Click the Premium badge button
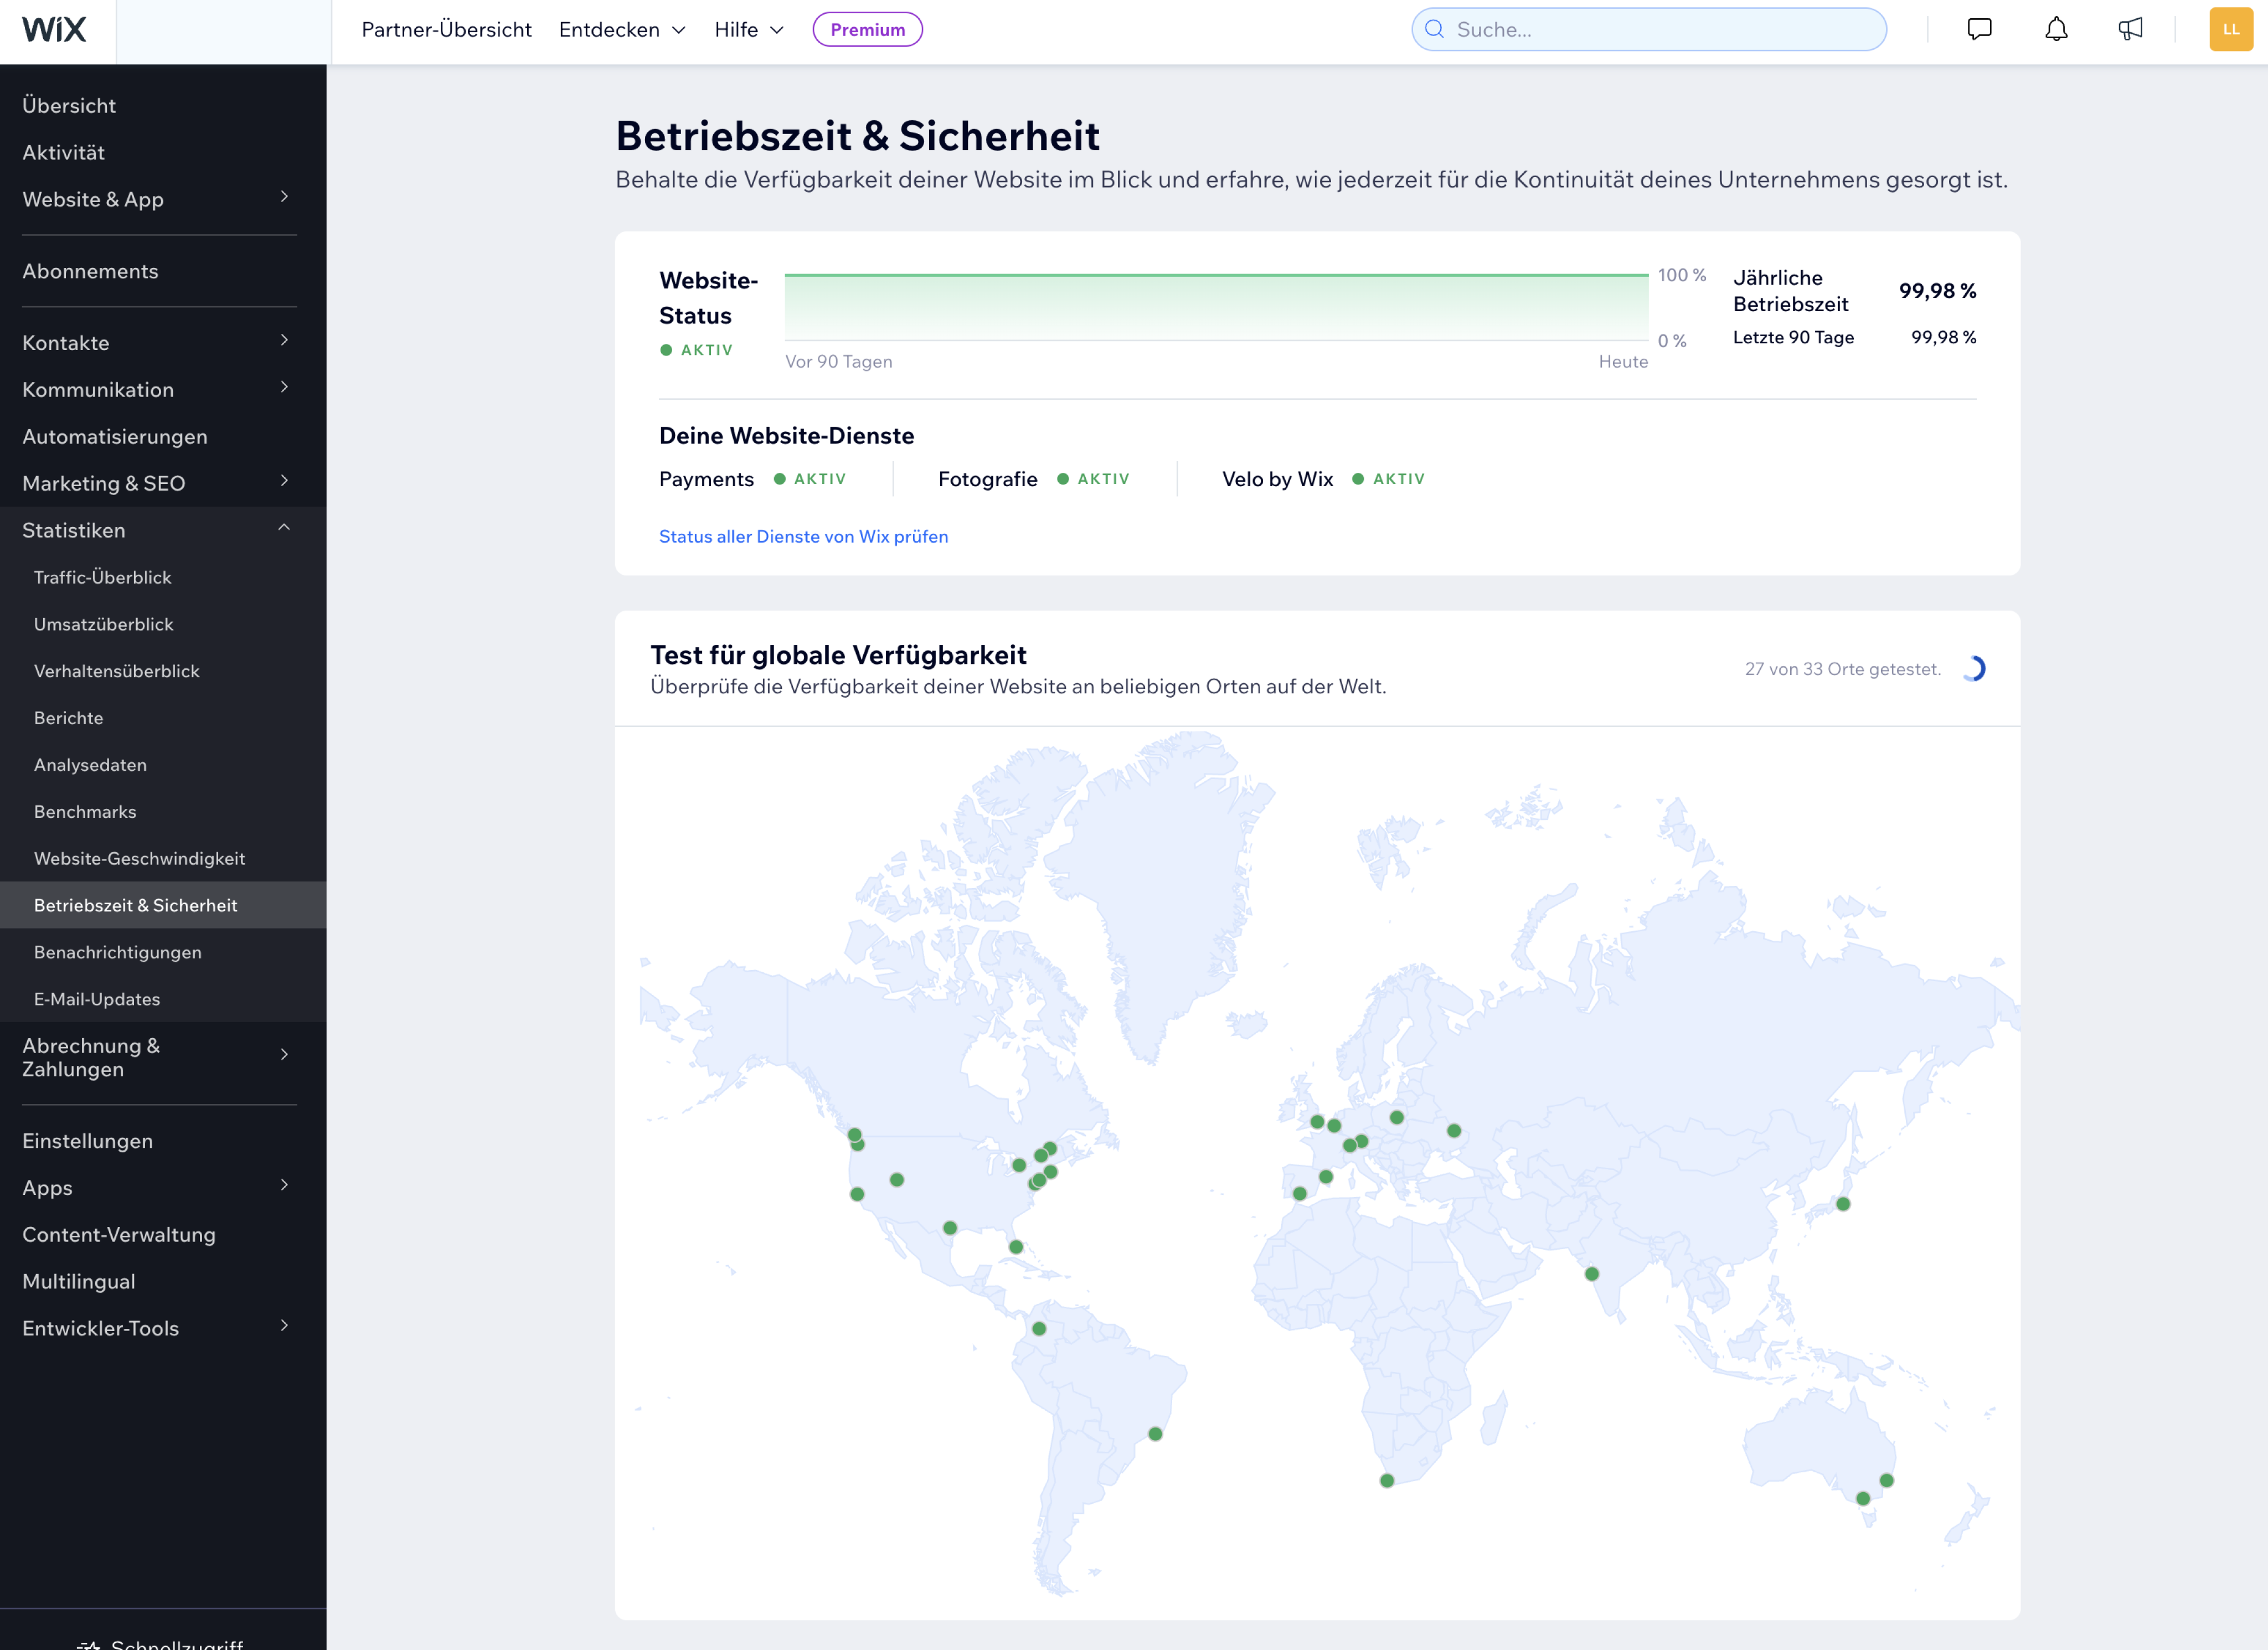Image resolution: width=2268 pixels, height=1650 pixels. coord(867,30)
